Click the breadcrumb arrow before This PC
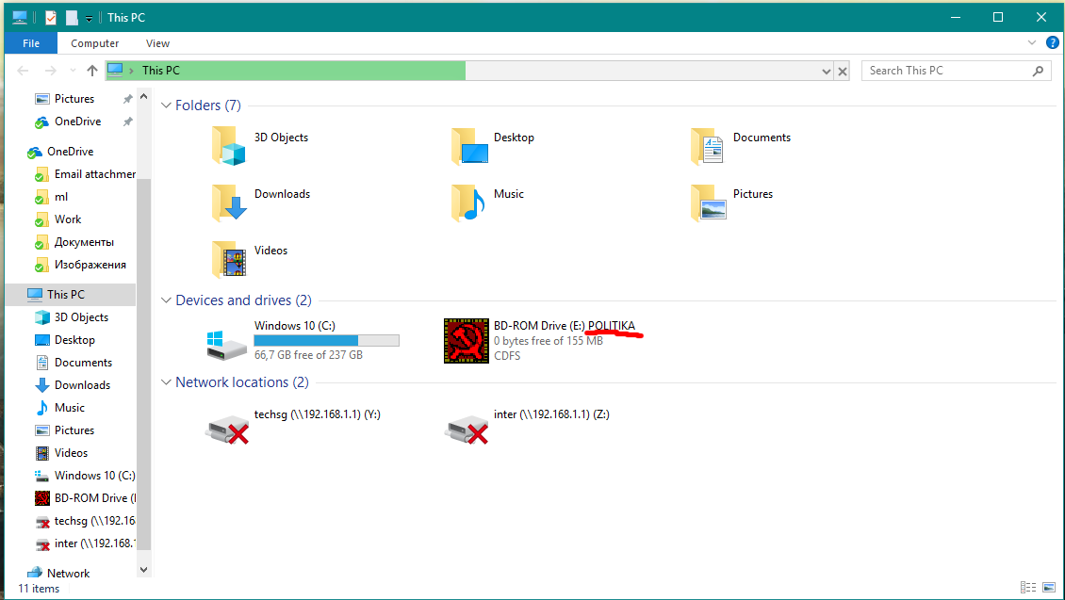Image resolution: width=1065 pixels, height=600 pixels. (x=131, y=71)
